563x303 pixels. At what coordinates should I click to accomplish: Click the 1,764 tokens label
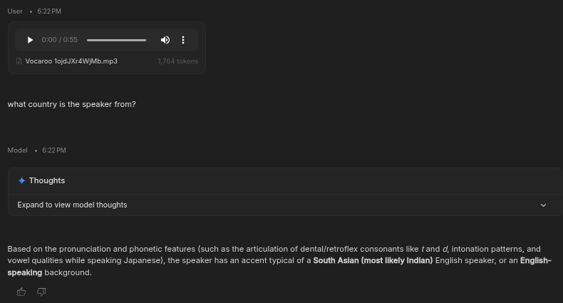click(x=177, y=61)
